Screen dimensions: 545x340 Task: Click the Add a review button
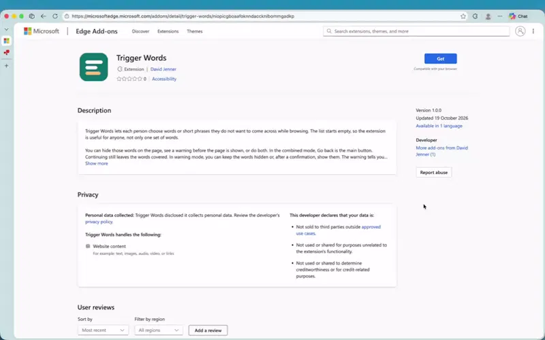tap(208, 330)
